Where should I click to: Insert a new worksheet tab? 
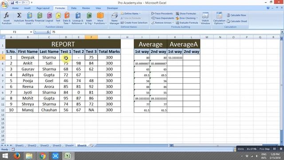point(92,145)
